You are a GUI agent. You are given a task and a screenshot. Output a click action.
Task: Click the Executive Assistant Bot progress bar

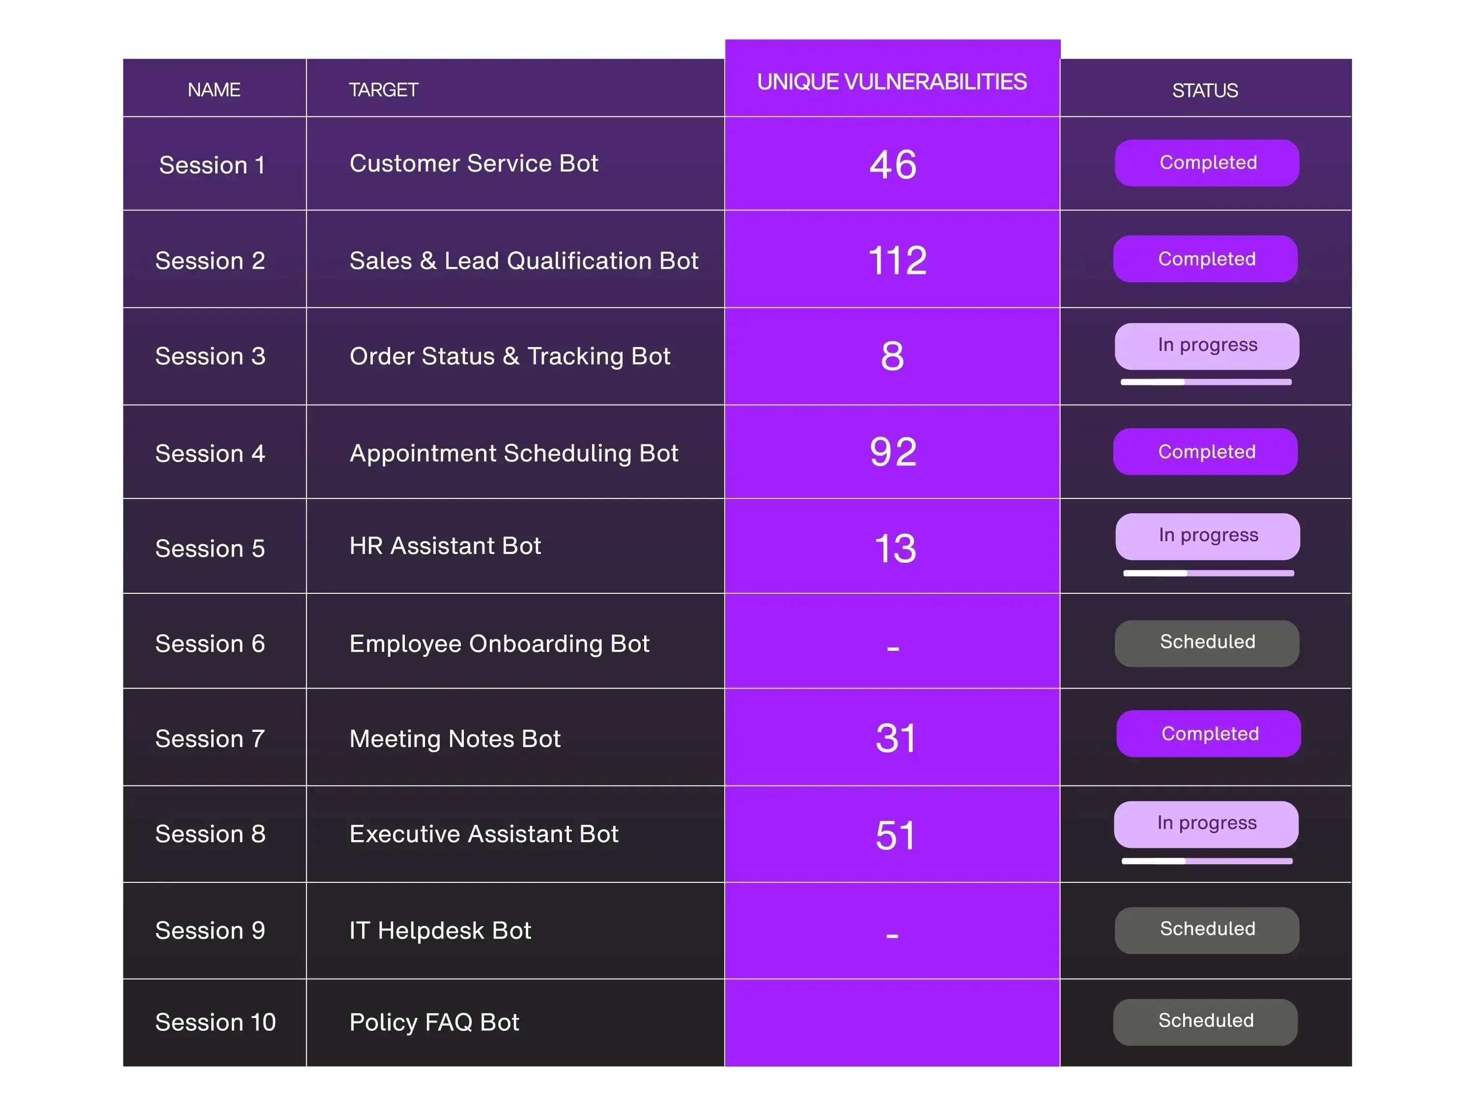[x=1206, y=861]
